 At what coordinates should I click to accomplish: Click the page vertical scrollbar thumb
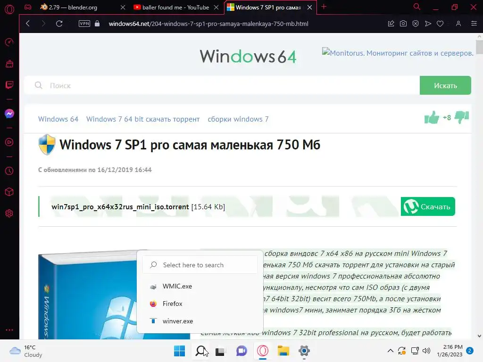coord(479,47)
